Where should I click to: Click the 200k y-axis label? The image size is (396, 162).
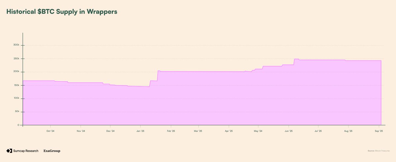[16, 72]
